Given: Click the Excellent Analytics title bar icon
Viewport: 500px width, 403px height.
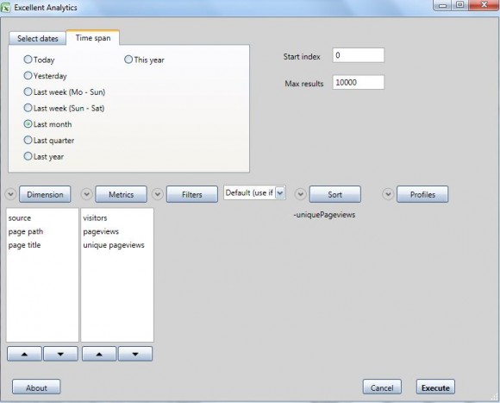Looking at the screenshot, I should pyautogui.click(x=5, y=8).
